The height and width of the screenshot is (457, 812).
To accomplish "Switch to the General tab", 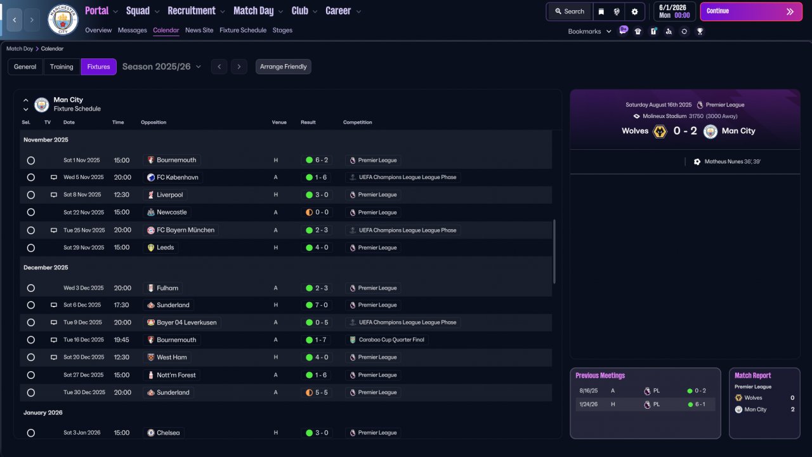I will coord(25,67).
